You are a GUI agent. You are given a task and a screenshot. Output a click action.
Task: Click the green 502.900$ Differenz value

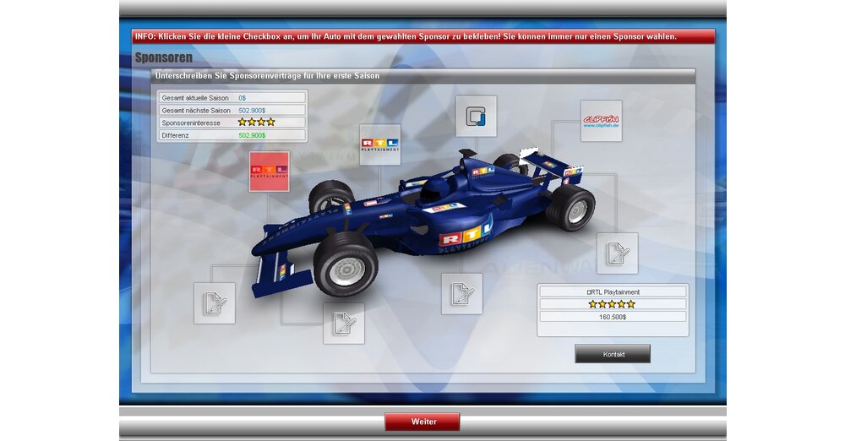pyautogui.click(x=252, y=135)
